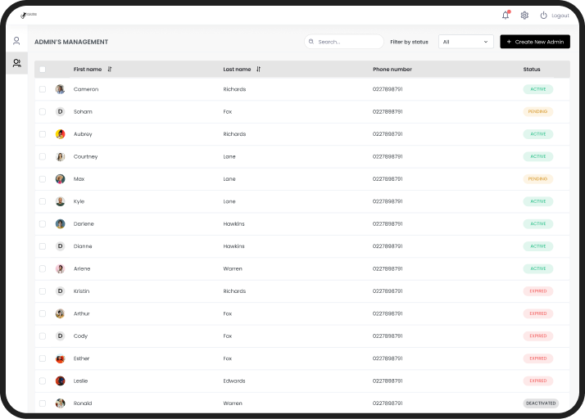The width and height of the screenshot is (585, 419).
Task: Select the Aubrey Richards row checkbox
Action: (x=43, y=134)
